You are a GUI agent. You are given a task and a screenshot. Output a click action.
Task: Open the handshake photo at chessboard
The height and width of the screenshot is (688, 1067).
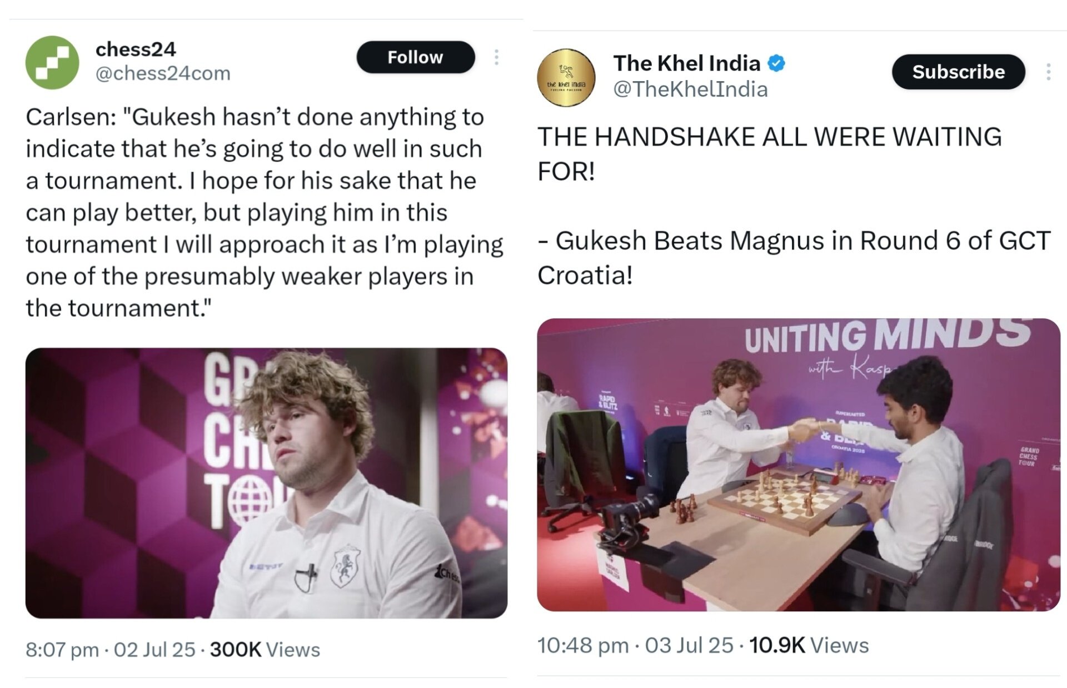click(x=798, y=465)
